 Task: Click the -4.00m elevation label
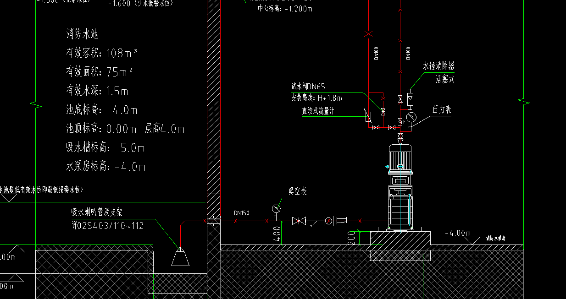tap(457, 233)
